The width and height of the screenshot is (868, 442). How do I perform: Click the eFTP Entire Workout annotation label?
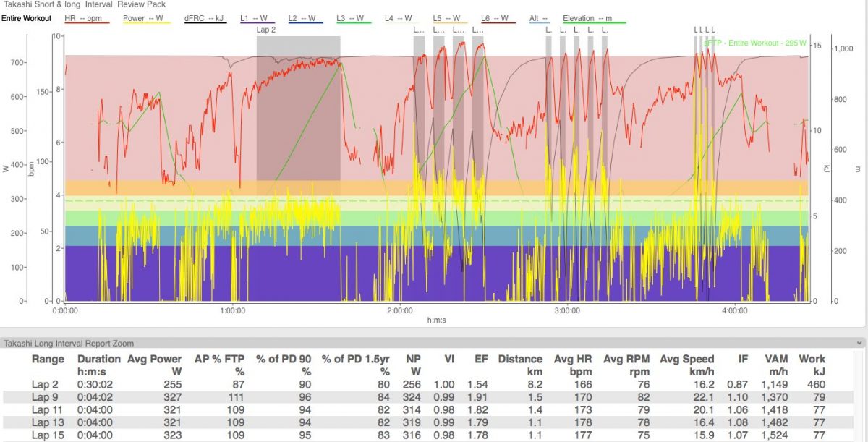[749, 43]
